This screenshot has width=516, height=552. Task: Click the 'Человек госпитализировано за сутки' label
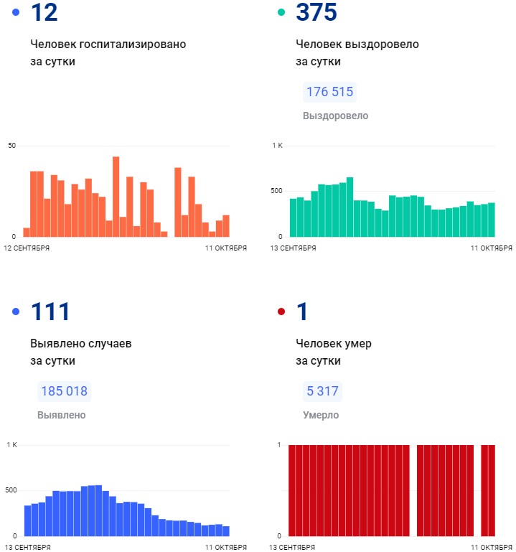coord(108,52)
